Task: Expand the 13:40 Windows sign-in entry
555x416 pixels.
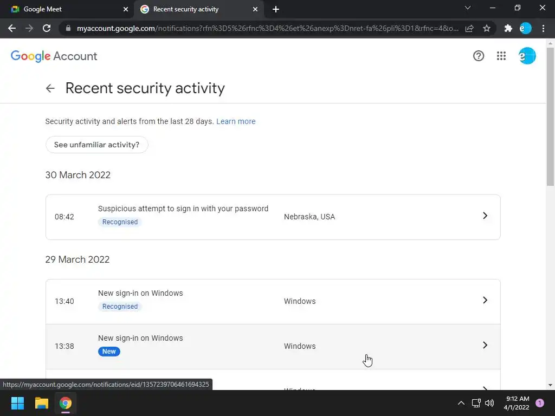Action: pos(485,301)
